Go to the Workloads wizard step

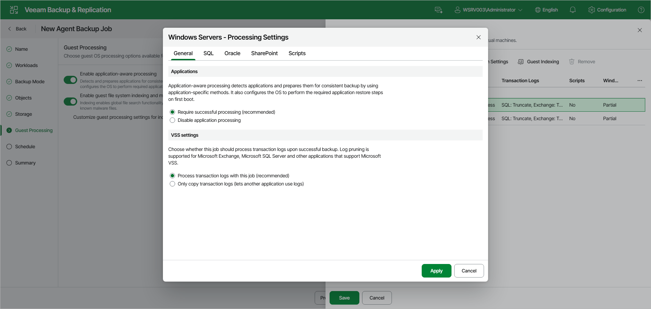pos(26,65)
